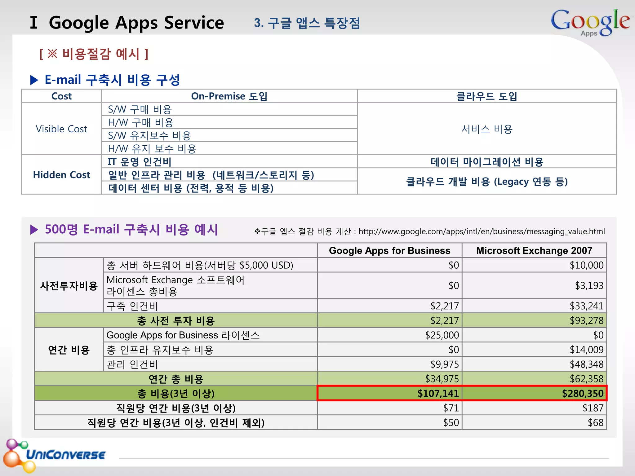This screenshot has width=635, height=476.
Task: Select '직원당 연간 비용(3년 이상)' label
Action: (x=176, y=408)
